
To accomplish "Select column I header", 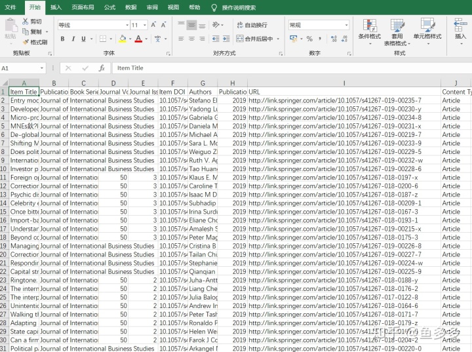I will pyautogui.click(x=344, y=83).
